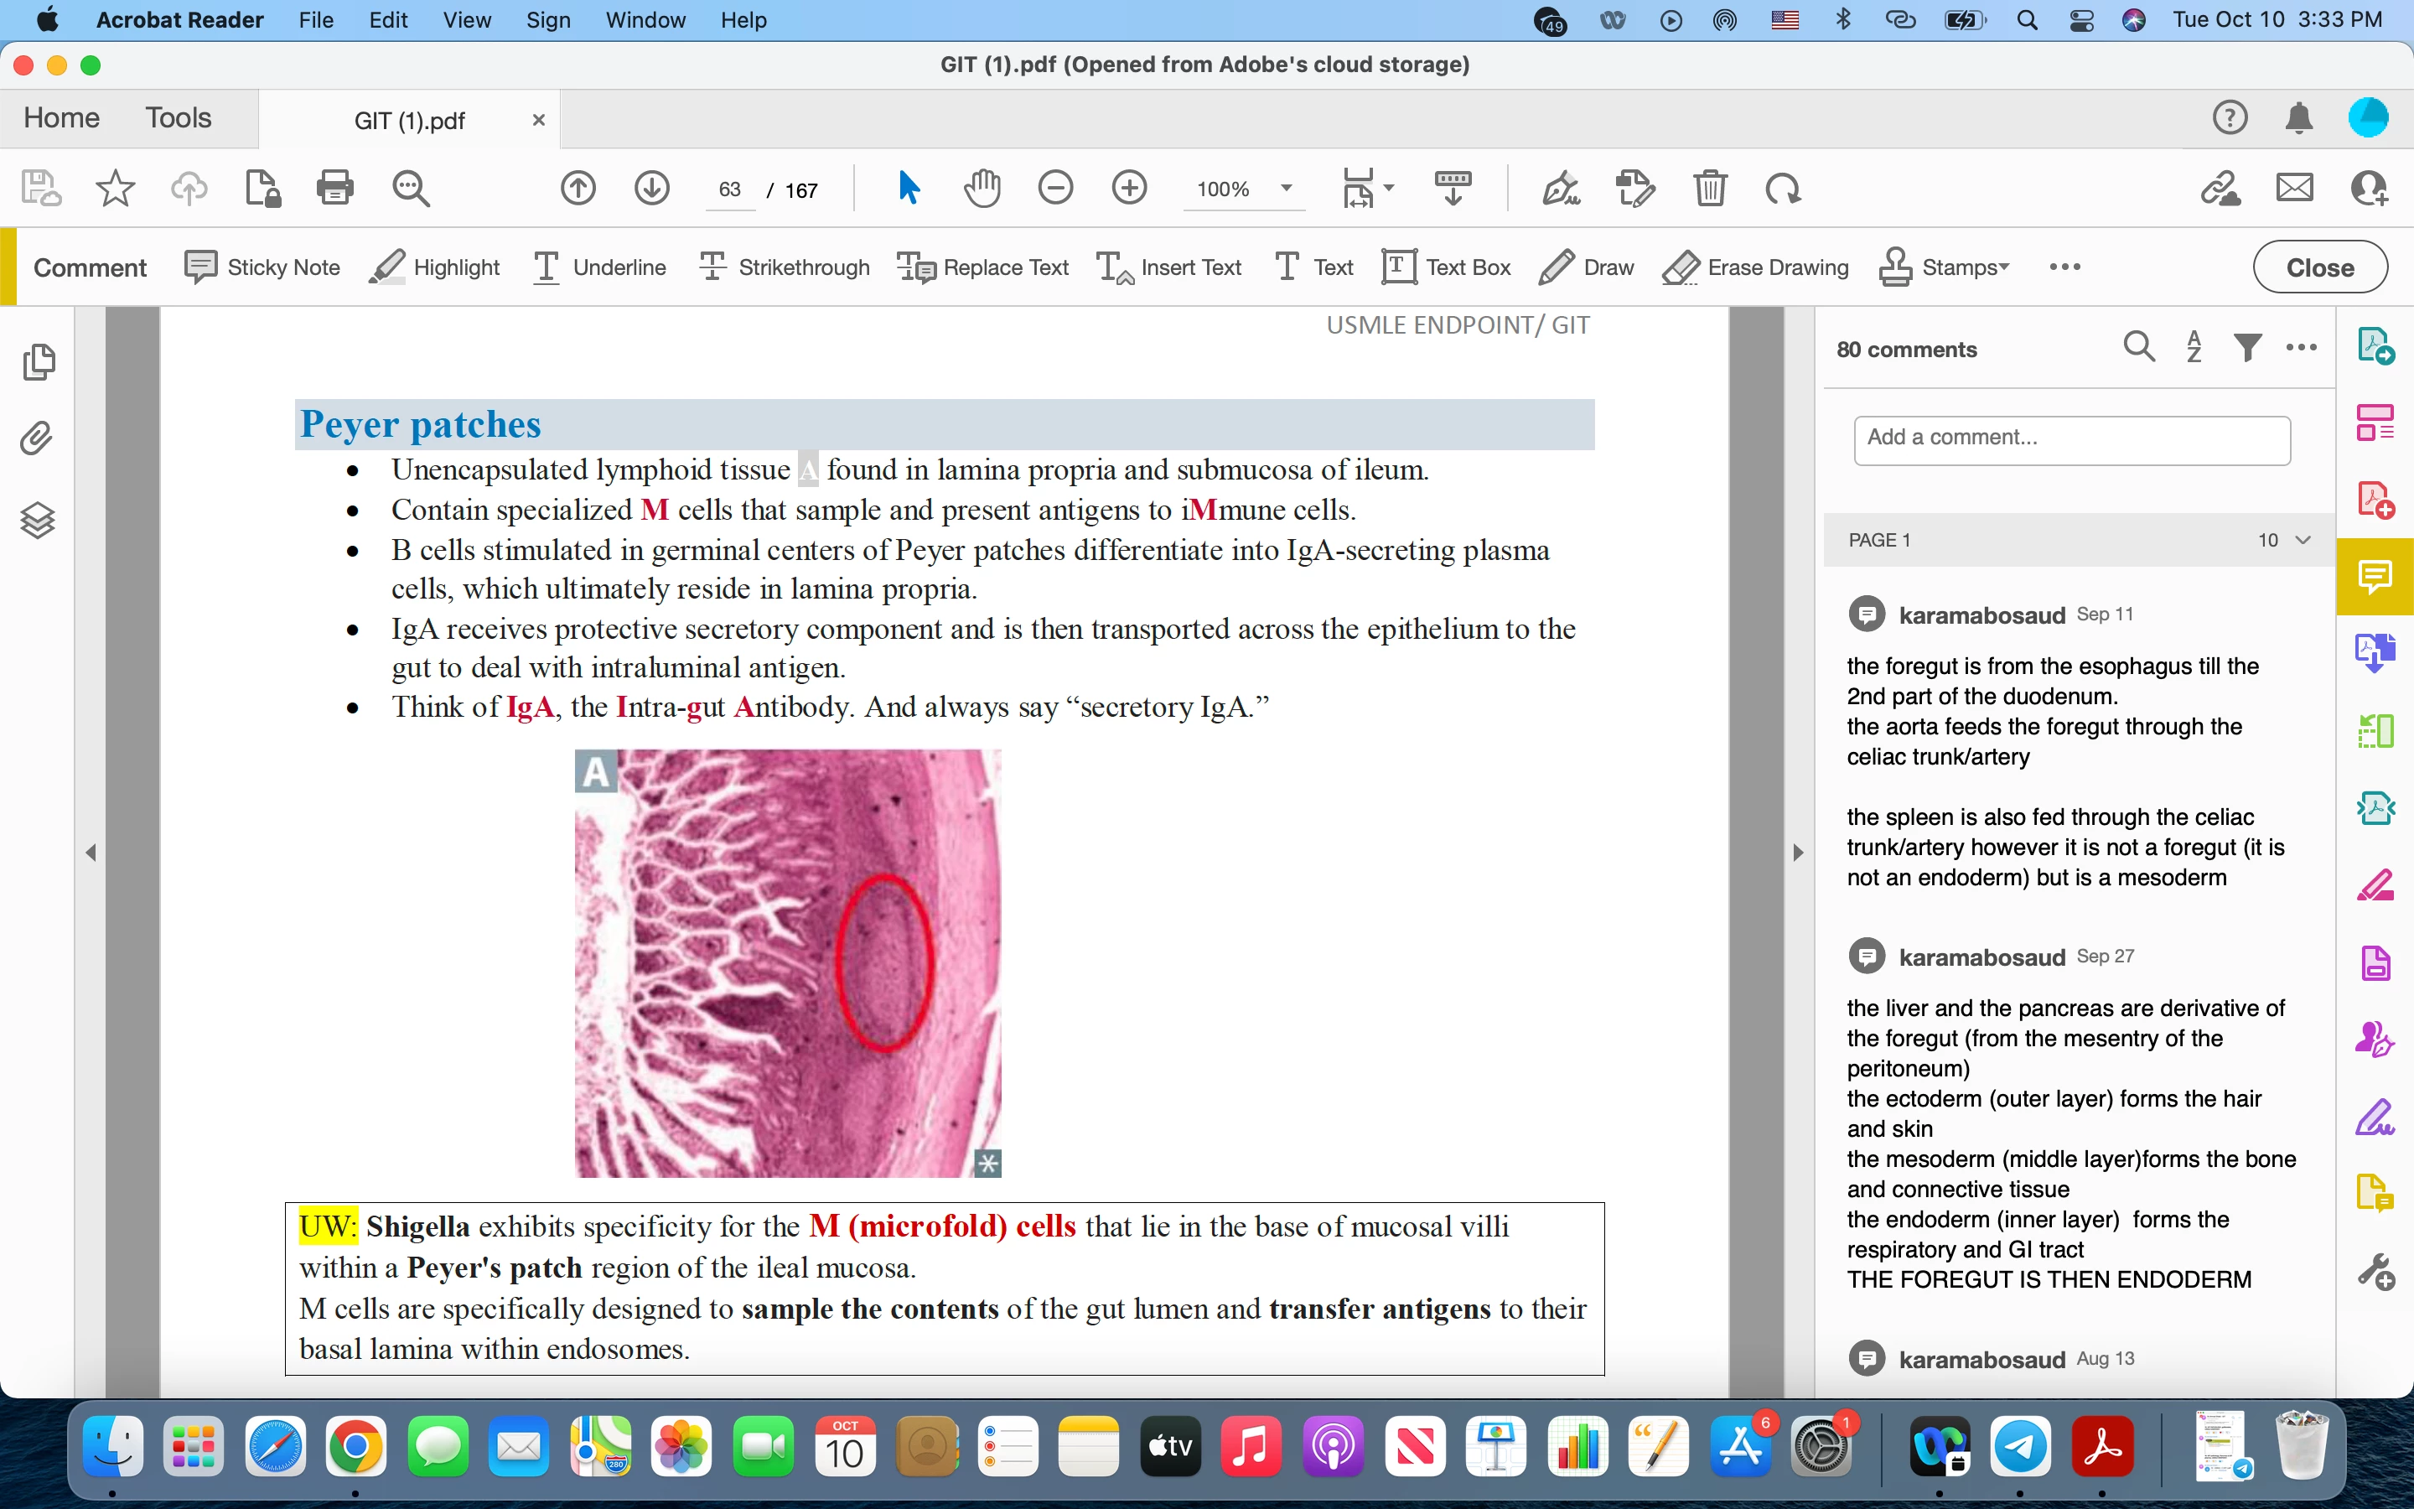Image resolution: width=2414 pixels, height=1509 pixels.
Task: Open the Stamps dropdown menu
Action: point(1945,267)
